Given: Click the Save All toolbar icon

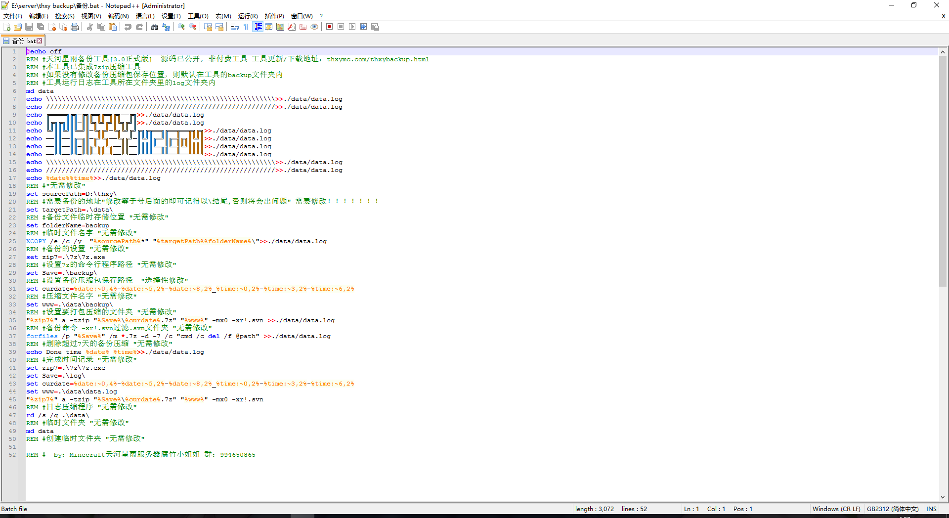Looking at the screenshot, I should coord(41,27).
